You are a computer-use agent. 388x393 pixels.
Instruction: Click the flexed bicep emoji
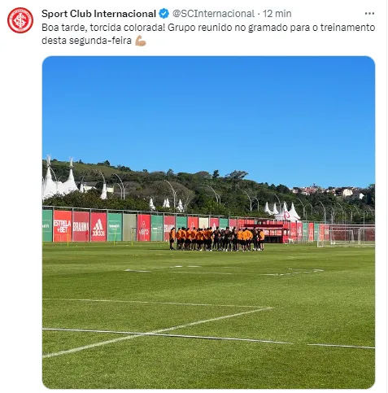click(141, 41)
